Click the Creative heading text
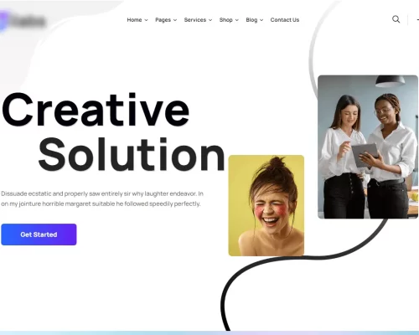Image resolution: width=419 pixels, height=335 pixels. point(96,110)
